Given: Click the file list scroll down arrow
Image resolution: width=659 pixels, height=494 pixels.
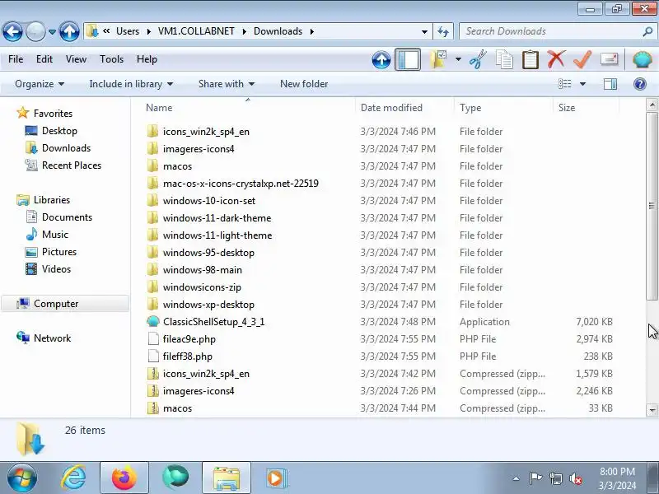Looking at the screenshot, I should (652, 409).
